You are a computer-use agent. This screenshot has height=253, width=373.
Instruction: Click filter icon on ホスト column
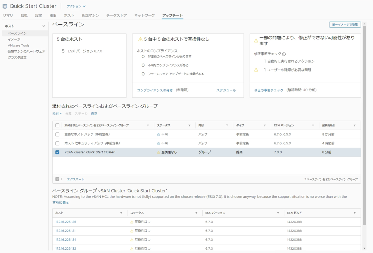121,213
